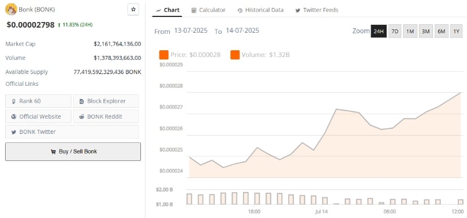Toggle the Volume series legend swatch
Image resolution: width=467 pixels, height=218 pixels.
click(x=235, y=55)
